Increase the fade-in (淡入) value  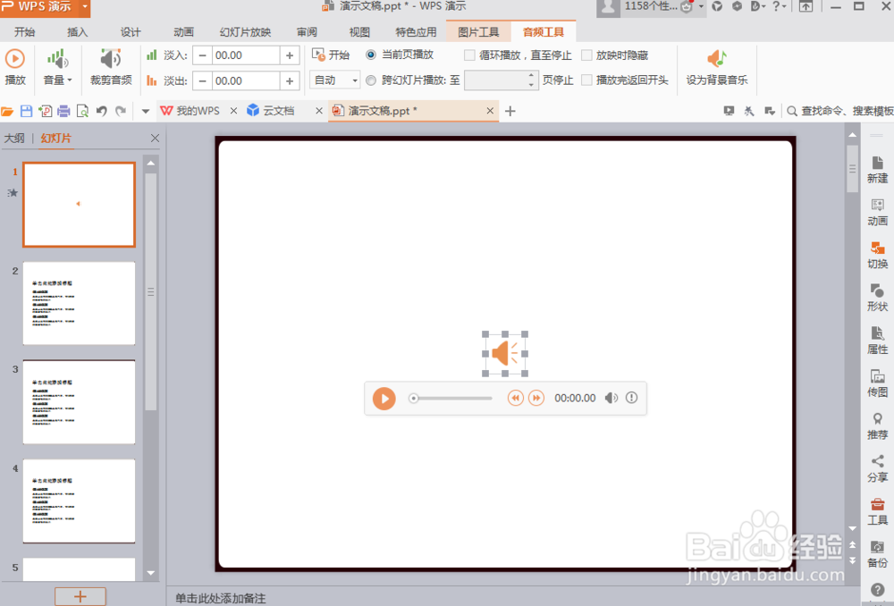pos(290,55)
